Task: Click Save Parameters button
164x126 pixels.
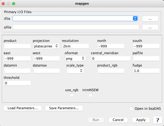Action: point(64,108)
